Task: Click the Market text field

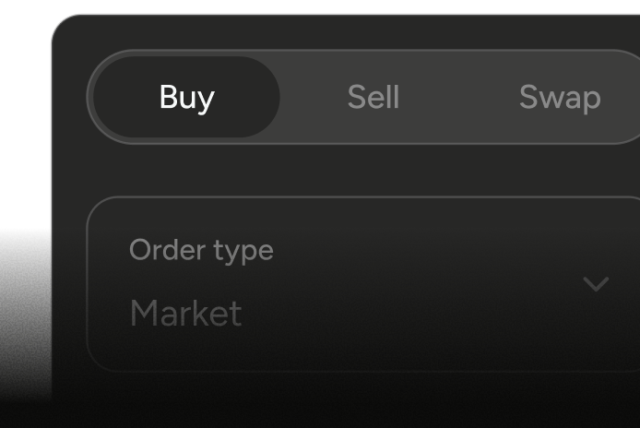Action: [185, 314]
